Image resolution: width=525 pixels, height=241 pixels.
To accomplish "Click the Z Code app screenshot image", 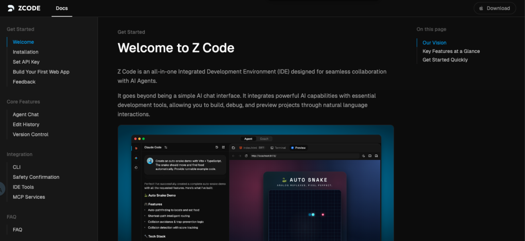I will (x=256, y=183).
